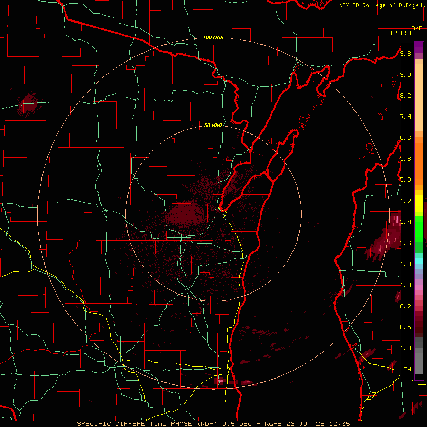This screenshot has width=427, height=427.
Task: Click the isolated echo patch in upper-left area
Action: pyautogui.click(x=28, y=104)
